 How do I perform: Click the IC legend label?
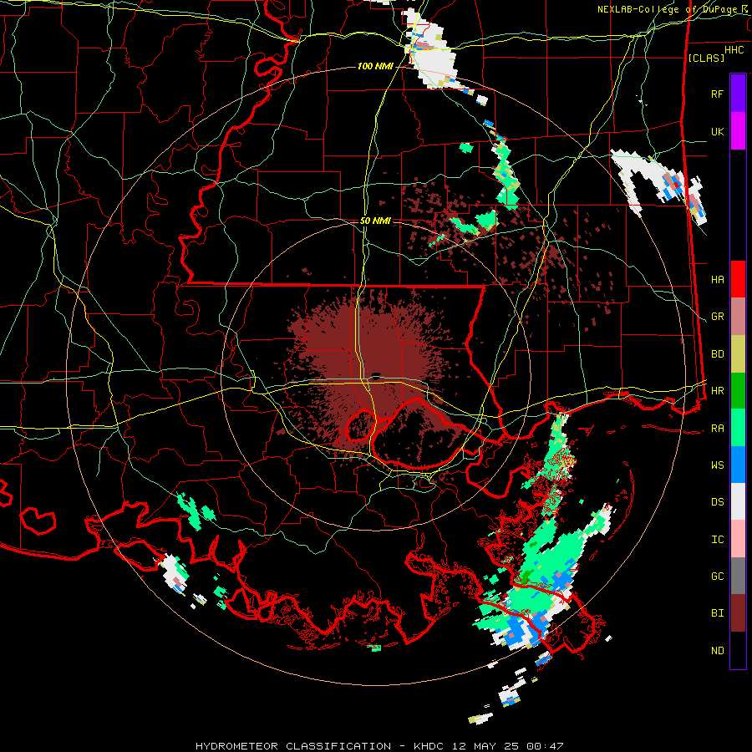coord(717,540)
